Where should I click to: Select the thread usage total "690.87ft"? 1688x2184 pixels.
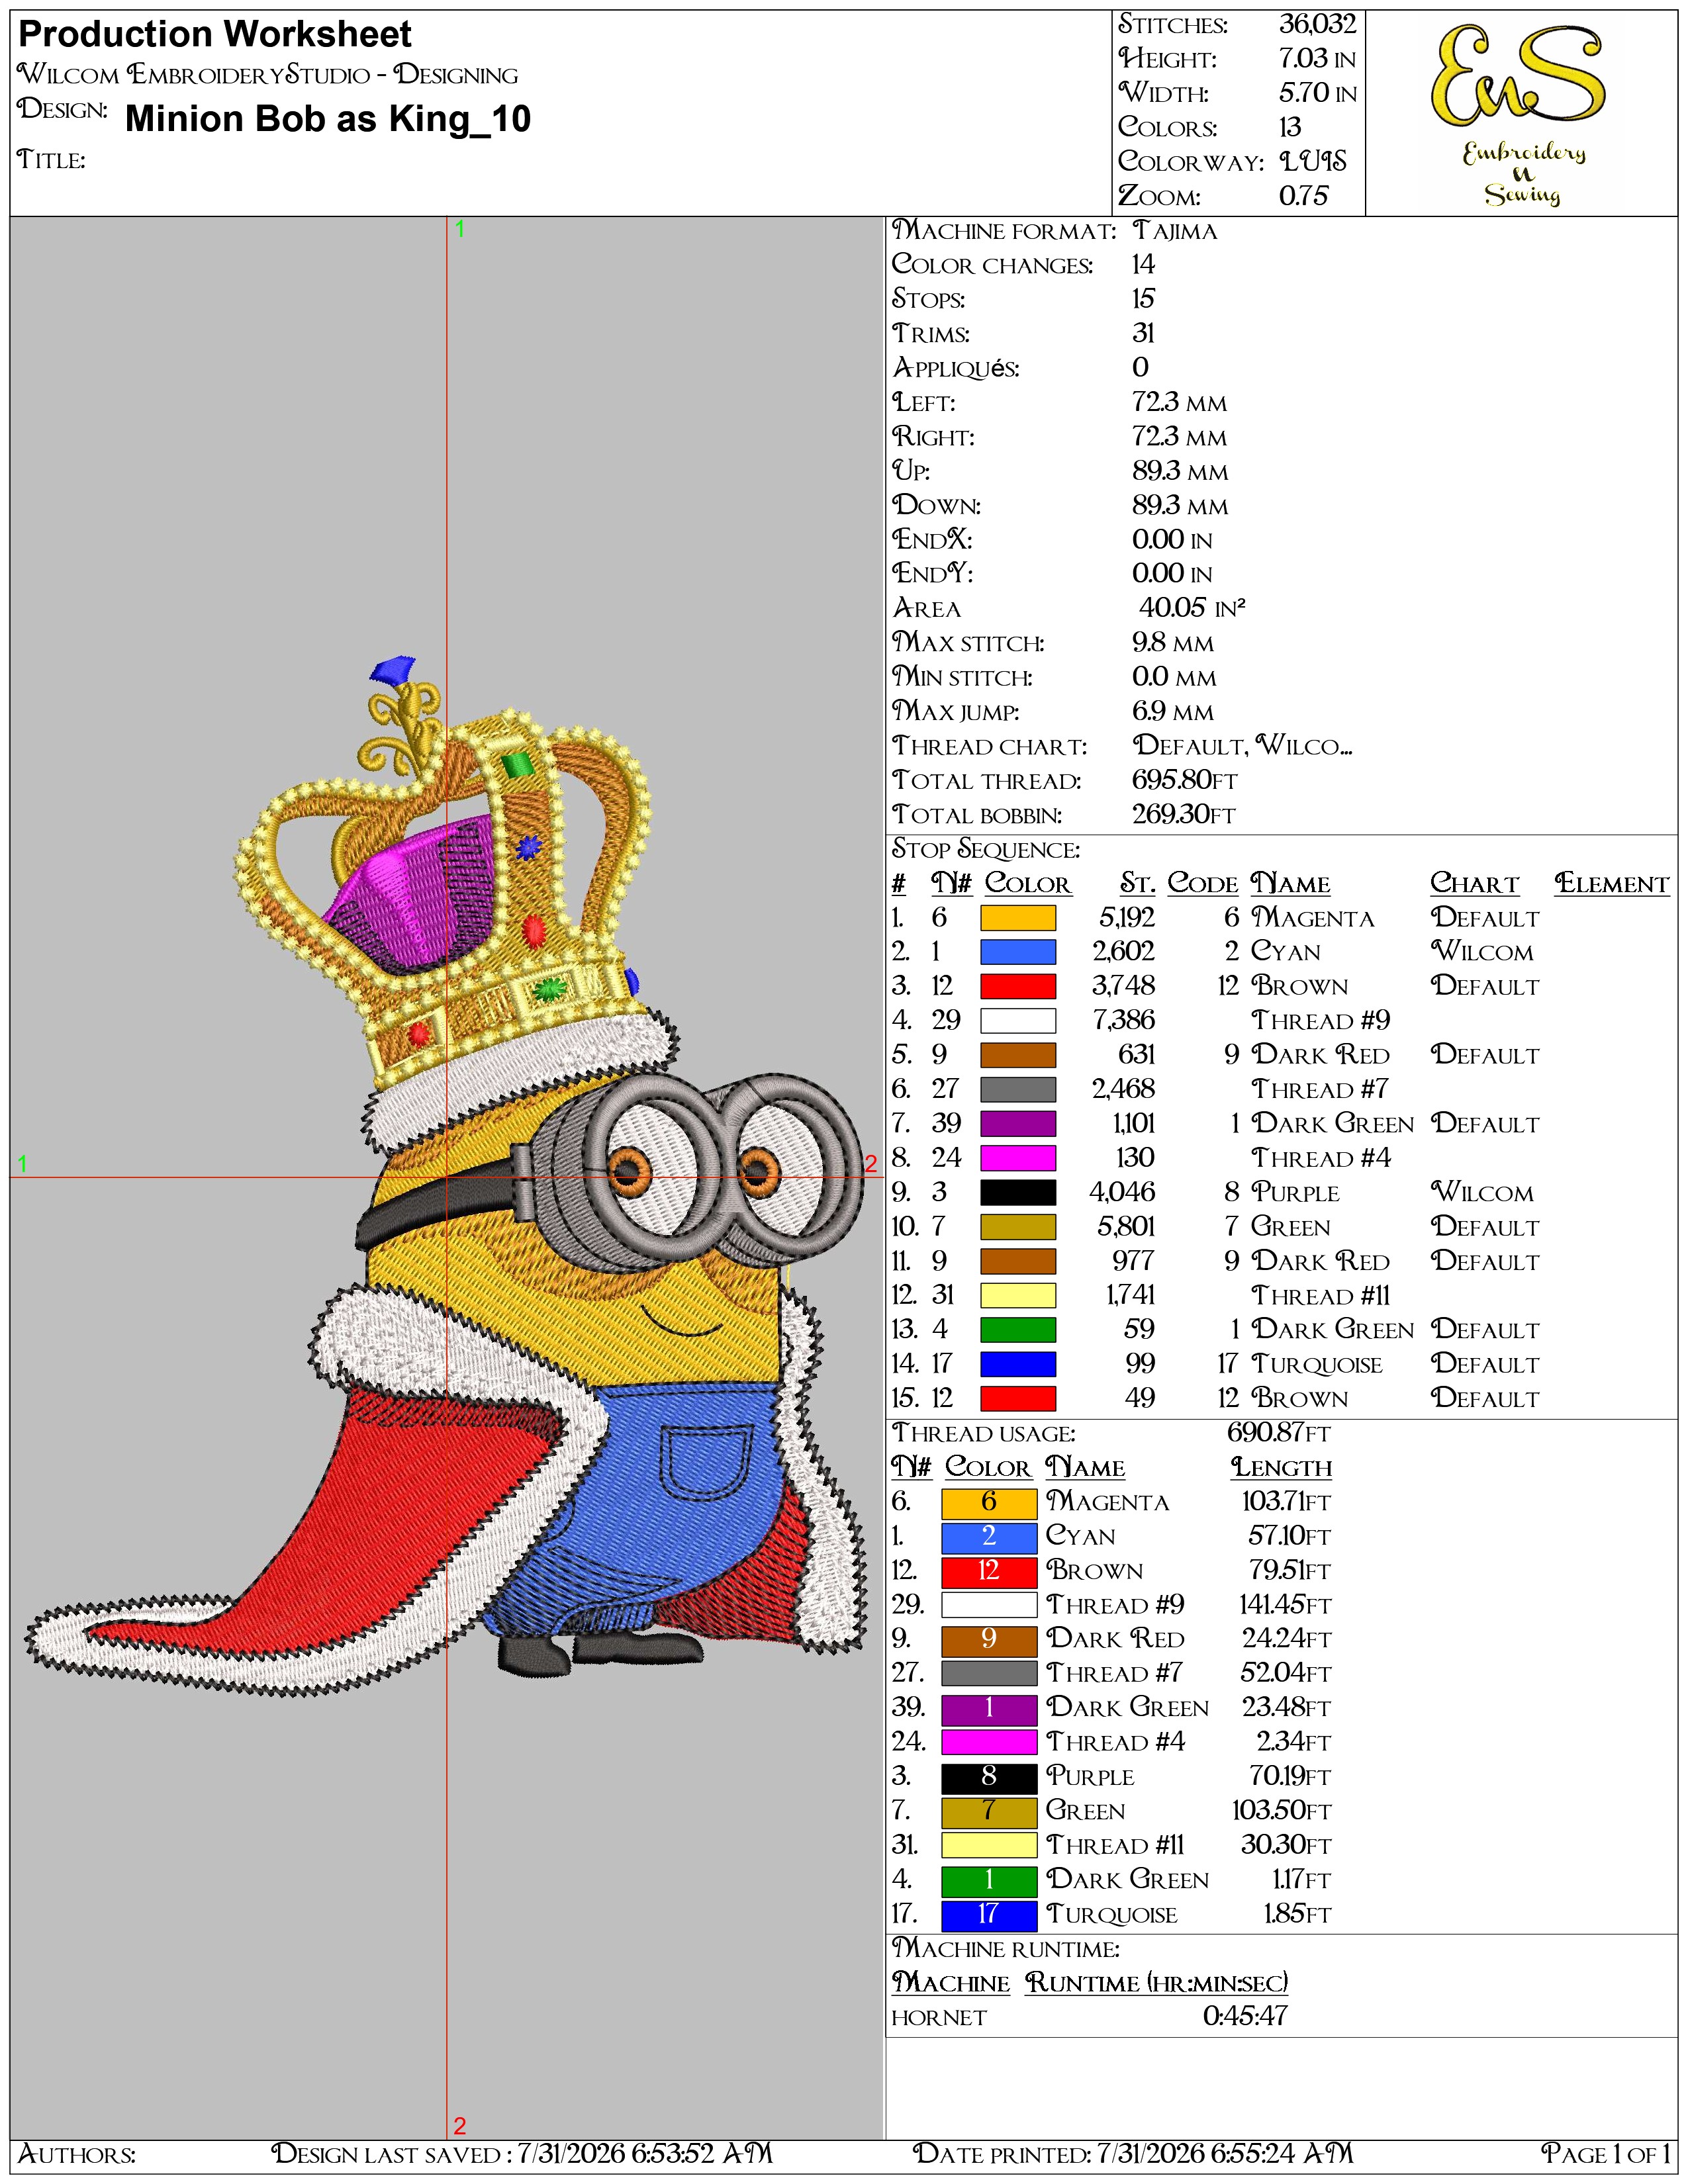(1279, 1433)
